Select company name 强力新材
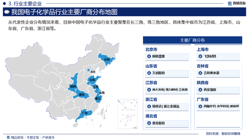Image resolution: width=249 pixels, height=140 pixels. [171, 90]
